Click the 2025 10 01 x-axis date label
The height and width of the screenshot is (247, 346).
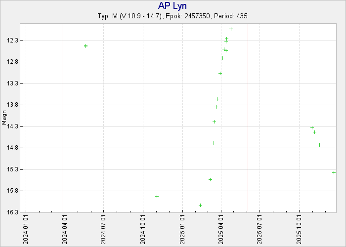pos(299,229)
